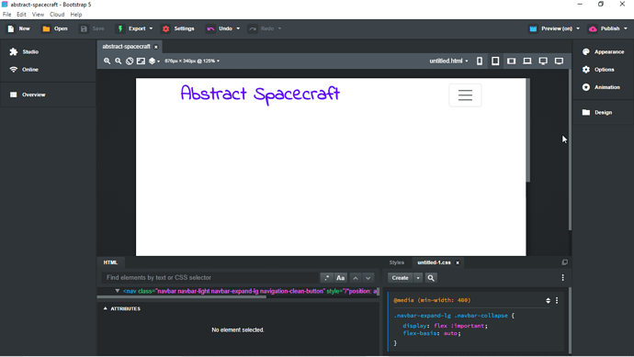Viewport: 634px width, 357px height.
Task: Click the canvas vertical scrollbar
Action: (527, 130)
